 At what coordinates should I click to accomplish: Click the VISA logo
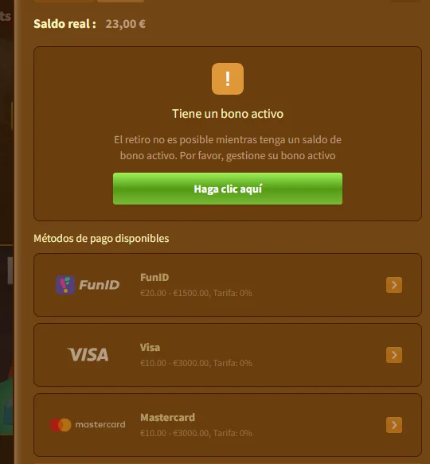point(88,354)
